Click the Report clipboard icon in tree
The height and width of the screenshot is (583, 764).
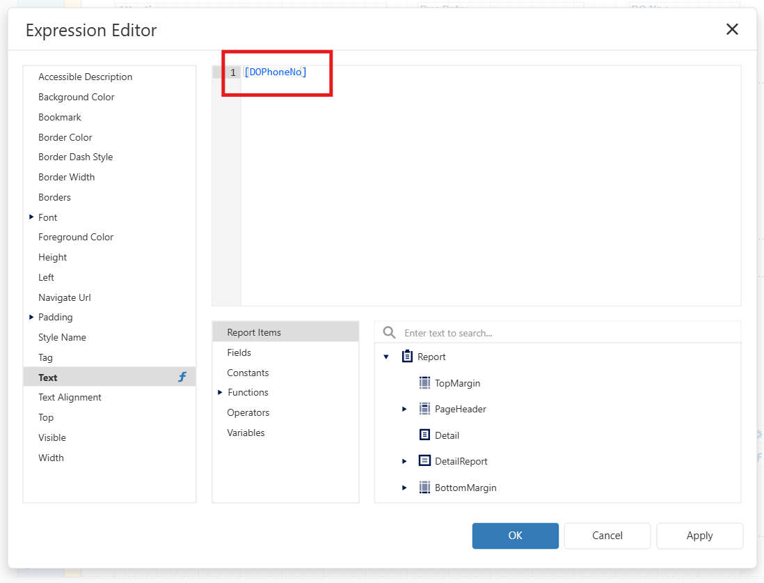(408, 357)
